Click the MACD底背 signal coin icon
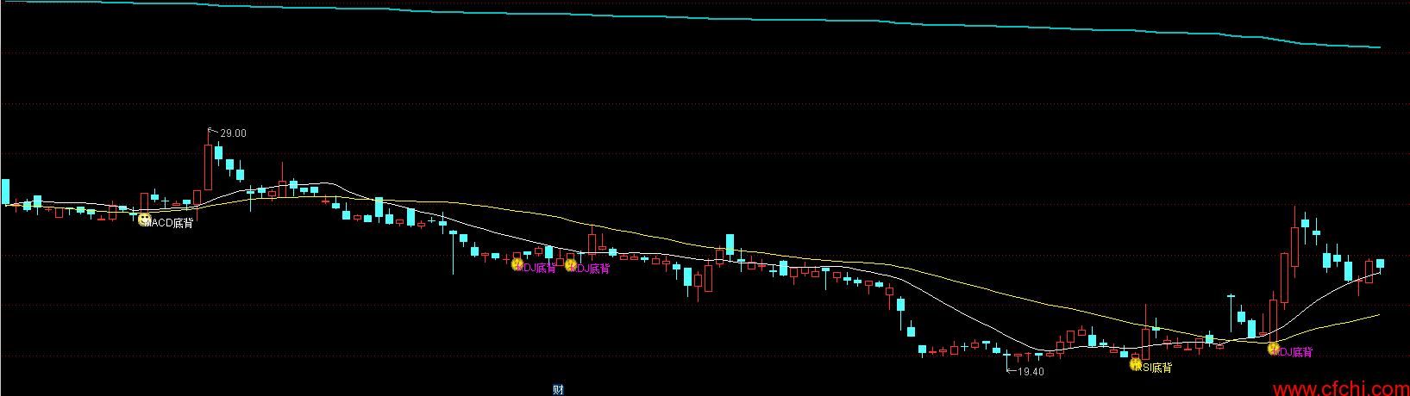This screenshot has width=1410, height=396. tap(144, 220)
